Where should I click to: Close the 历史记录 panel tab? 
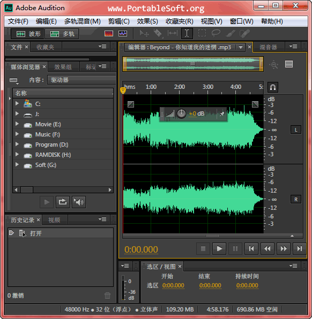click(38, 220)
